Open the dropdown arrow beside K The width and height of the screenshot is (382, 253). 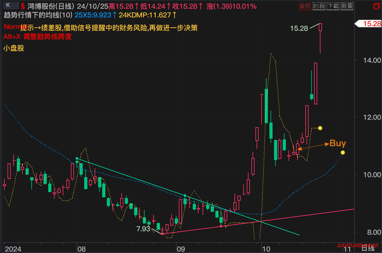click(15, 5)
